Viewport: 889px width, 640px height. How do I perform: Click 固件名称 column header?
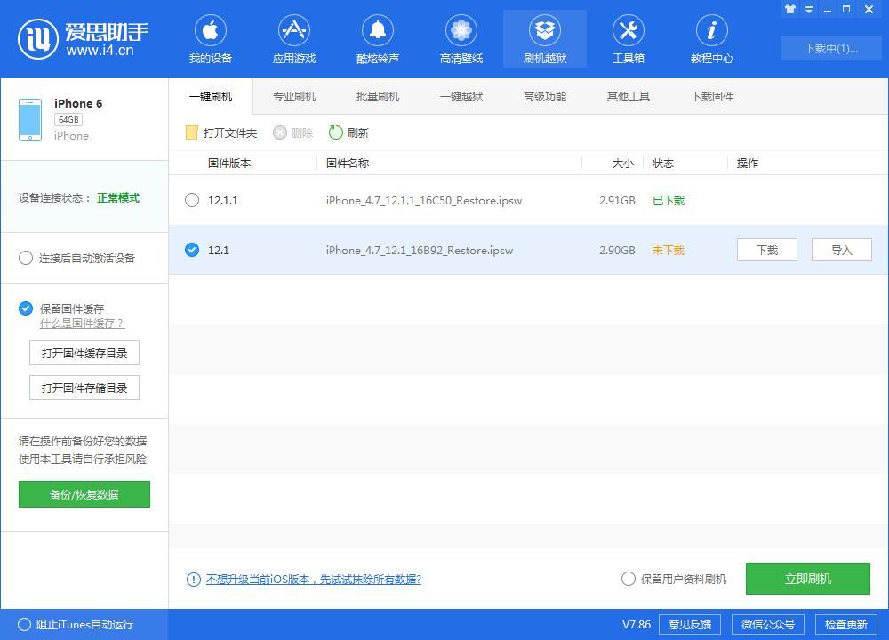[348, 164]
